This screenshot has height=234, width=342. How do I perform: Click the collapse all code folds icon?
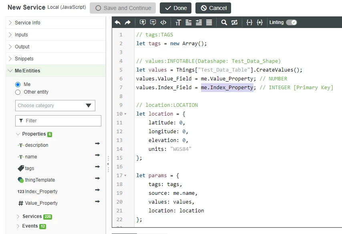coord(249,22)
